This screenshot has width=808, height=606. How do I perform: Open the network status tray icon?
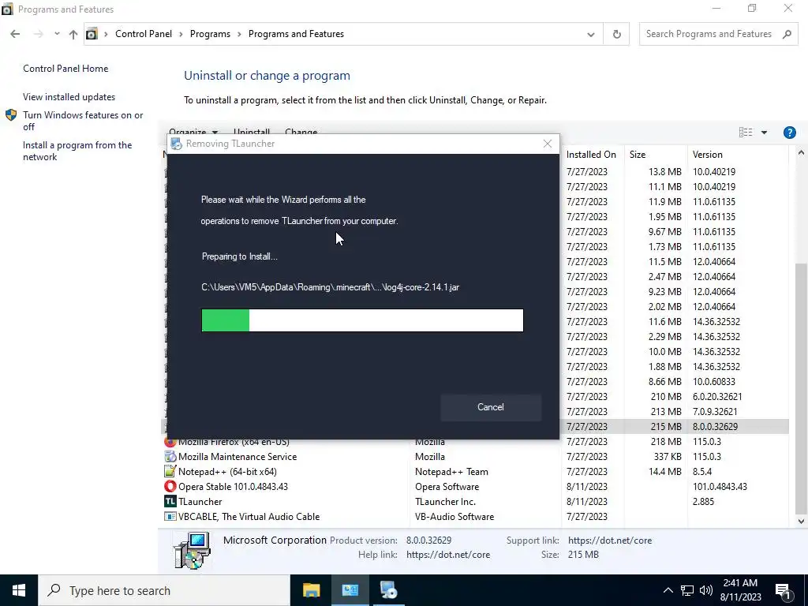point(687,590)
